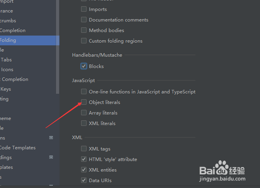The height and width of the screenshot is (188, 260).
Task: Disable XML entities folding
Action: (x=84, y=170)
